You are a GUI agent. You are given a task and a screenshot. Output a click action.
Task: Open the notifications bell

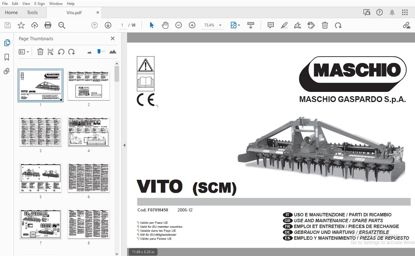392,12
